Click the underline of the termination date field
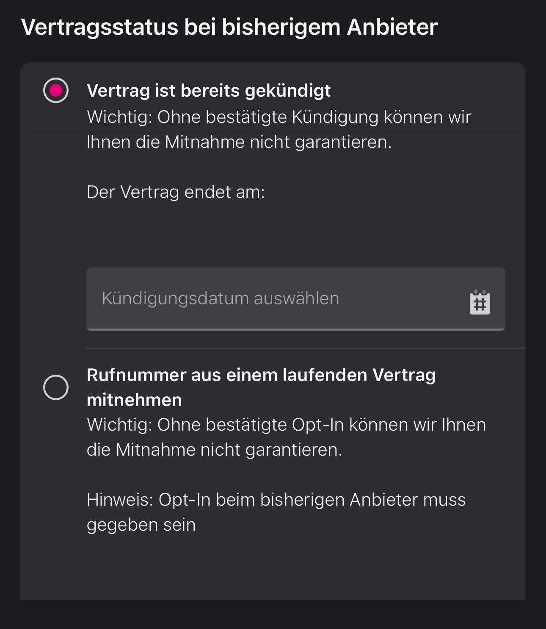The image size is (546, 629). click(295, 329)
